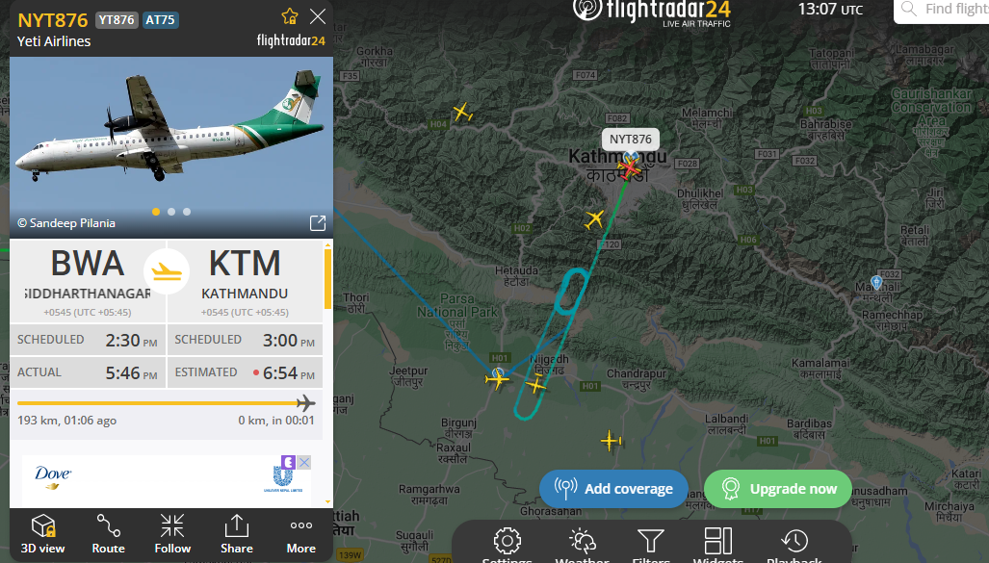Open the 3D view for this flight

pos(43,534)
